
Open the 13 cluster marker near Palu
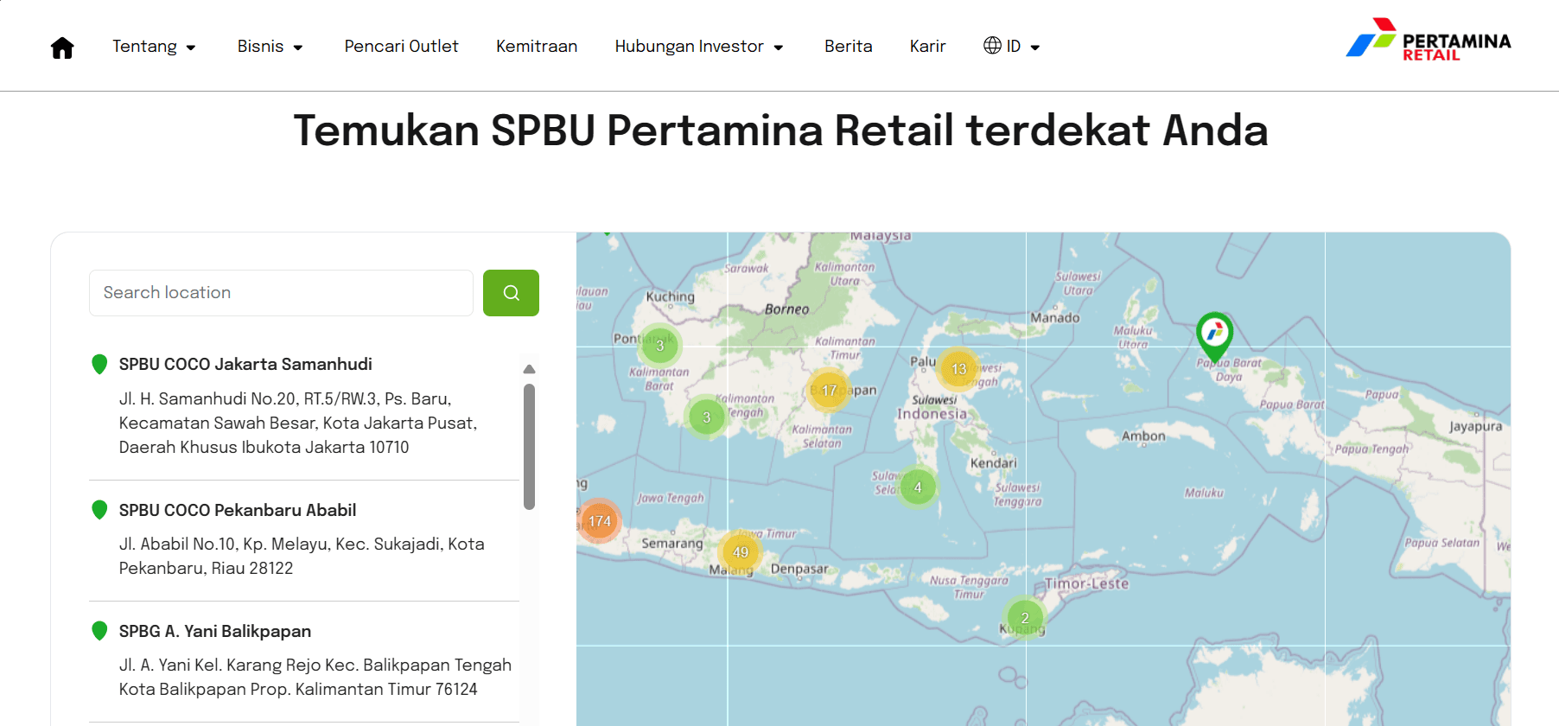[x=958, y=369]
